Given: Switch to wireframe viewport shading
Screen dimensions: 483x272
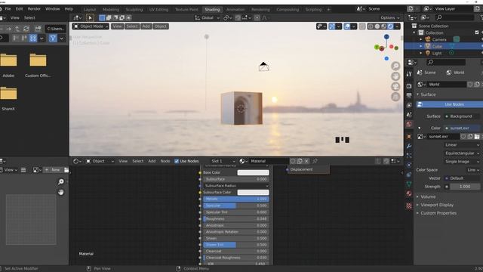Looking at the screenshot, I should [371, 26].
